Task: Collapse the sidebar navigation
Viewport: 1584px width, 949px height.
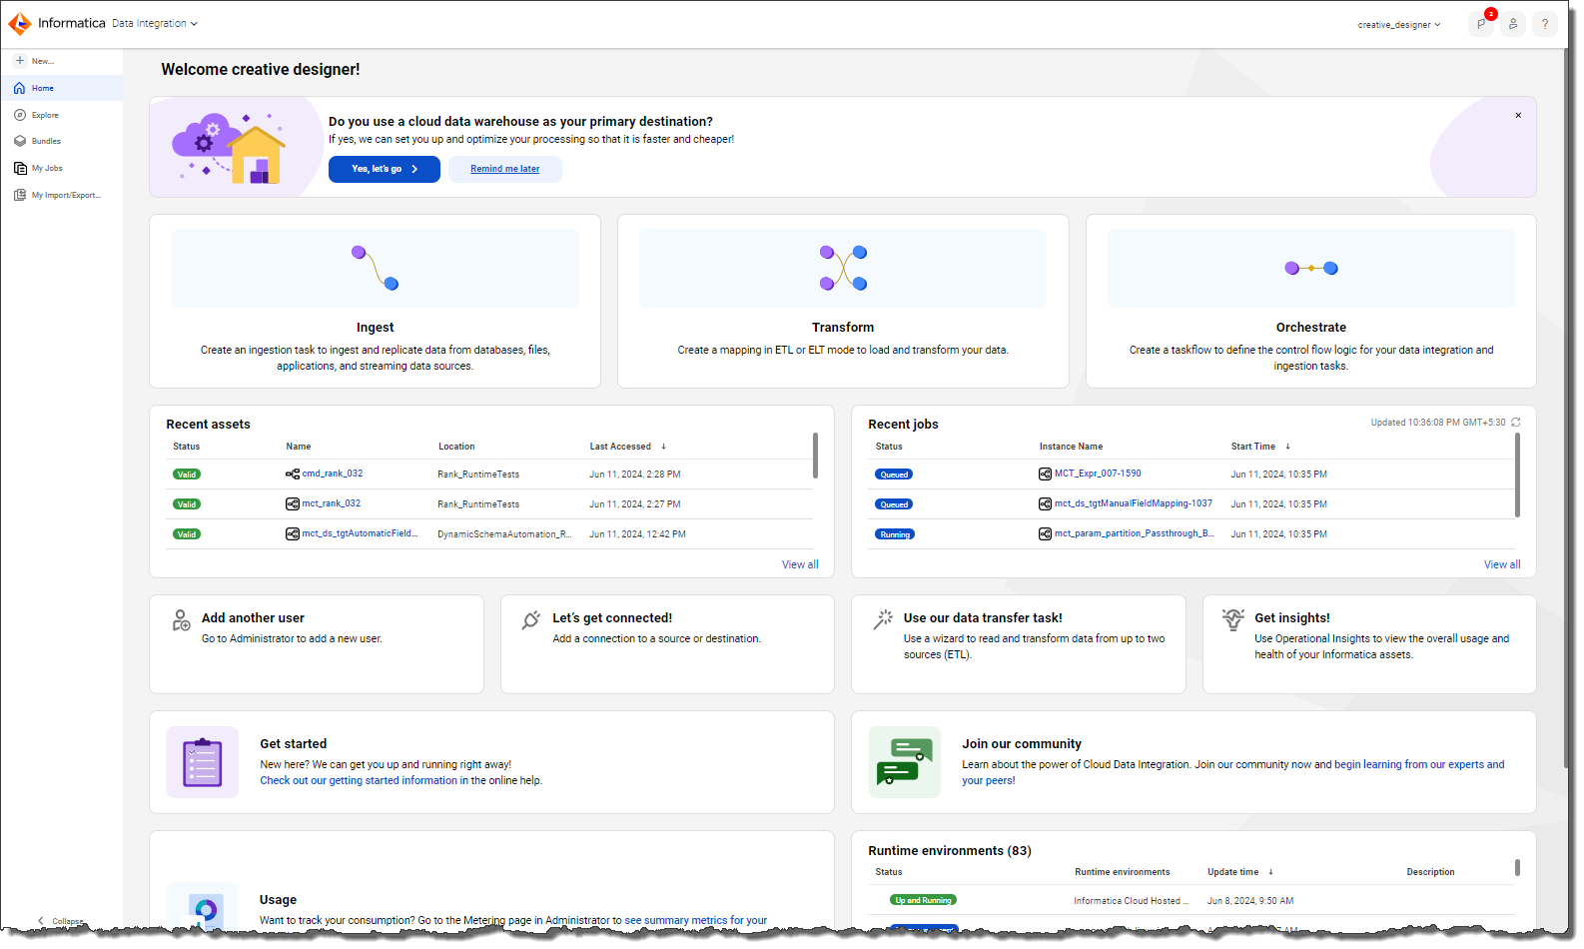Action: click(x=60, y=921)
